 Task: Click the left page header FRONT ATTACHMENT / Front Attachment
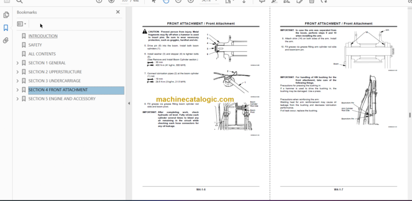pyautogui.click(x=201, y=24)
